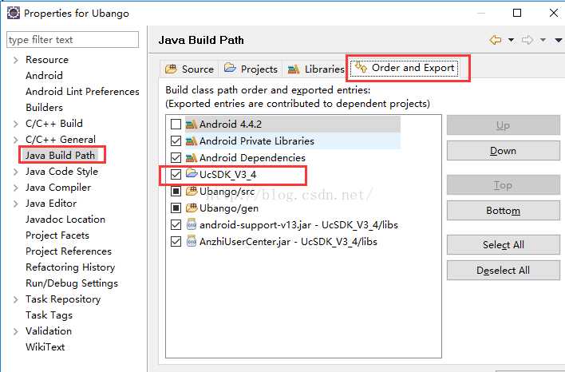
Task: Click the Android 4.4.2 library icon
Action: point(192,125)
